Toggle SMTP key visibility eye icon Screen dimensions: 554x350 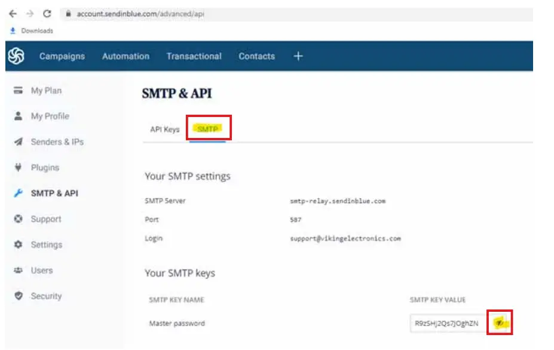[x=499, y=323]
